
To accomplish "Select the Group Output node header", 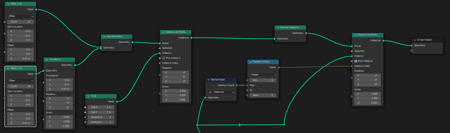I will (427, 40).
